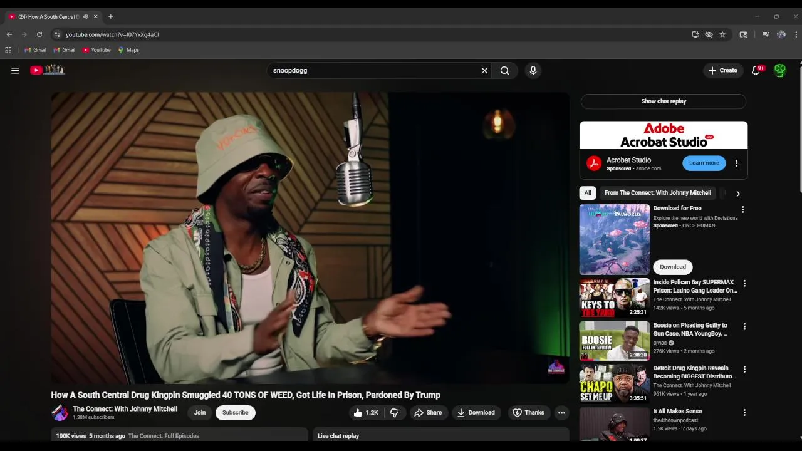Install app icon in address bar
This screenshot has height=451, width=802.
pos(695,34)
